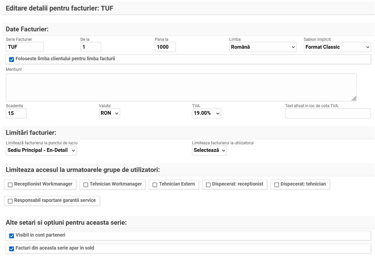Focus the 'De la' number field
Image resolution: width=375 pixels, height=256 pixels.
tap(91, 47)
